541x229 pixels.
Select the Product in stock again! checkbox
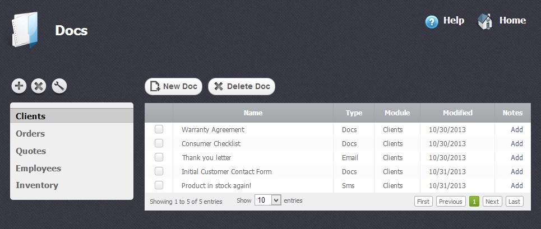click(159, 185)
